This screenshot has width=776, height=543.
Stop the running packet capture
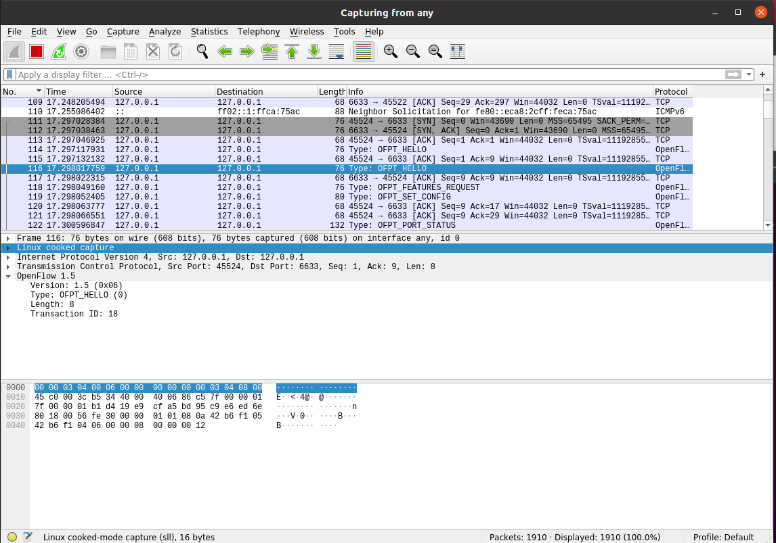click(37, 51)
